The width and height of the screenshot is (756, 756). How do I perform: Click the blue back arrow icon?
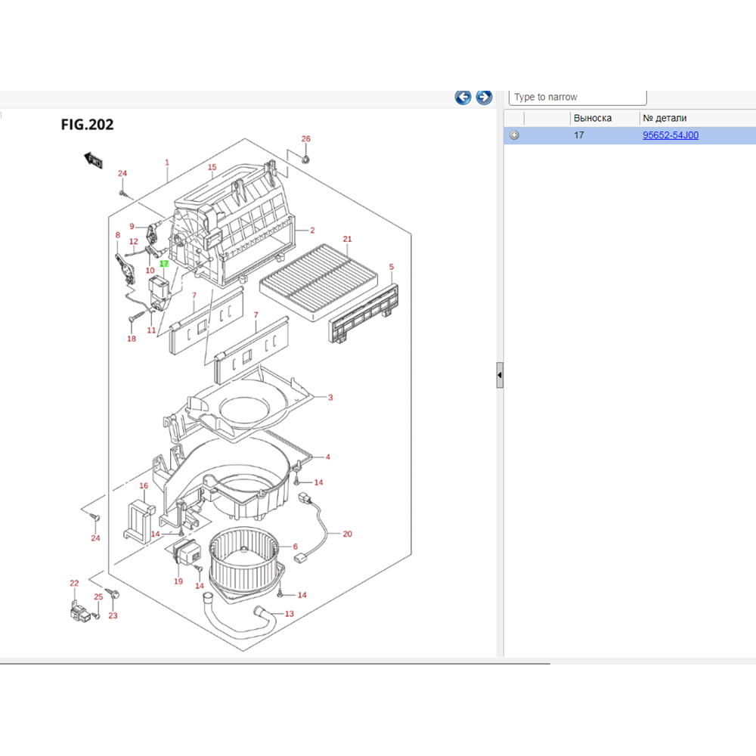[463, 98]
